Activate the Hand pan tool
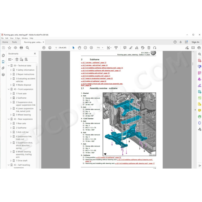The width and height of the screenshot is (202, 202). tap(79, 48)
